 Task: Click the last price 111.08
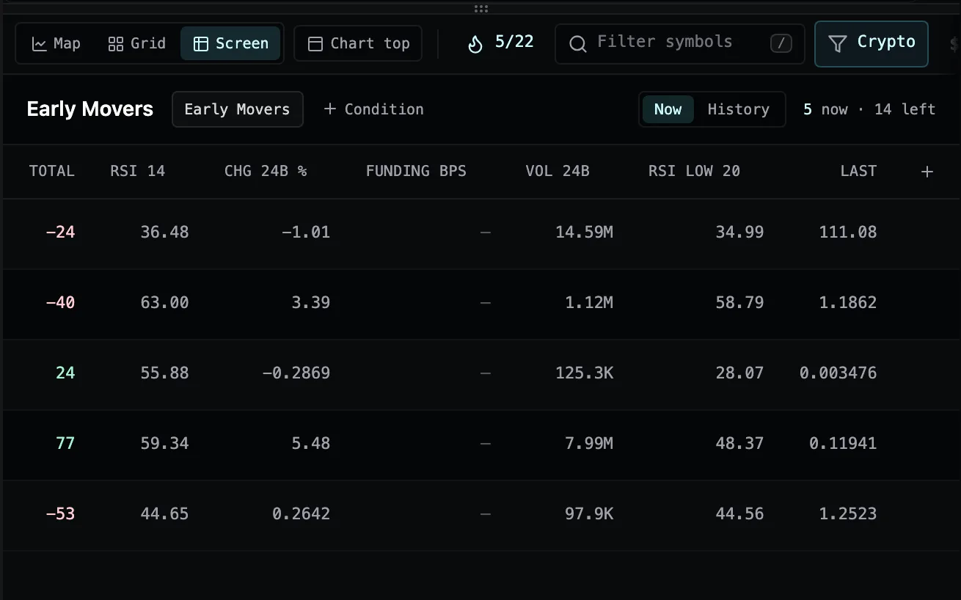tap(848, 232)
